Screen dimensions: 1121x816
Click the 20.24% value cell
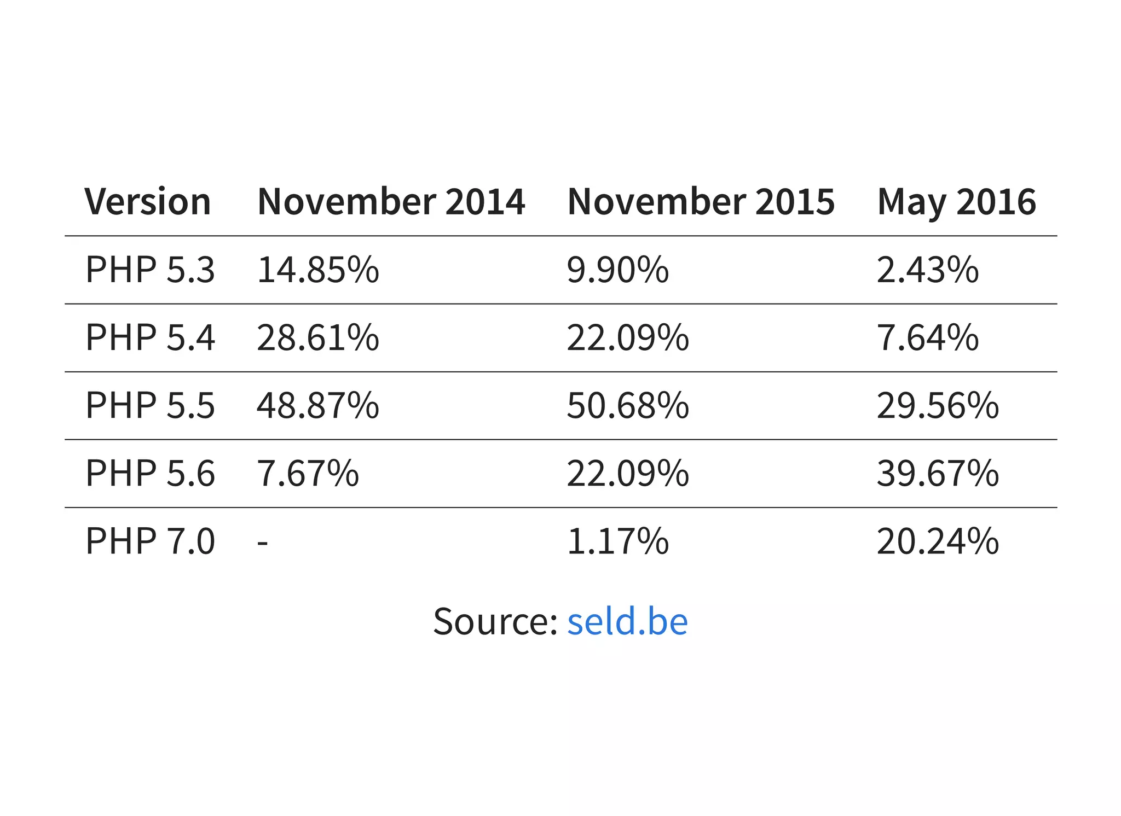(938, 541)
